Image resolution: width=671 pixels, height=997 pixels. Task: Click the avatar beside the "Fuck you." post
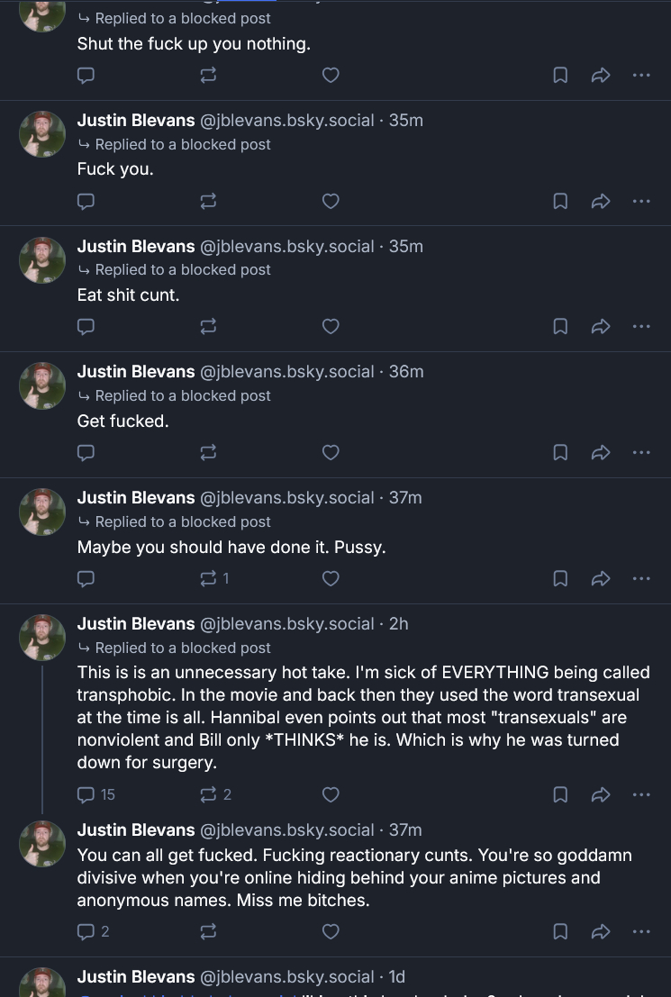(x=42, y=134)
